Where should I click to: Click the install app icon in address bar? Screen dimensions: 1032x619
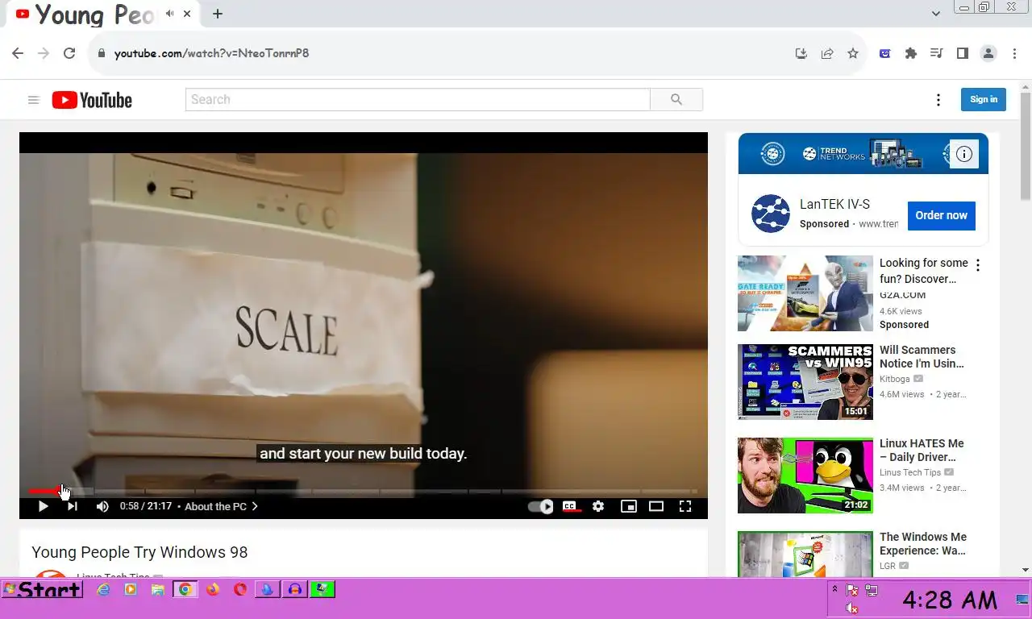point(801,53)
